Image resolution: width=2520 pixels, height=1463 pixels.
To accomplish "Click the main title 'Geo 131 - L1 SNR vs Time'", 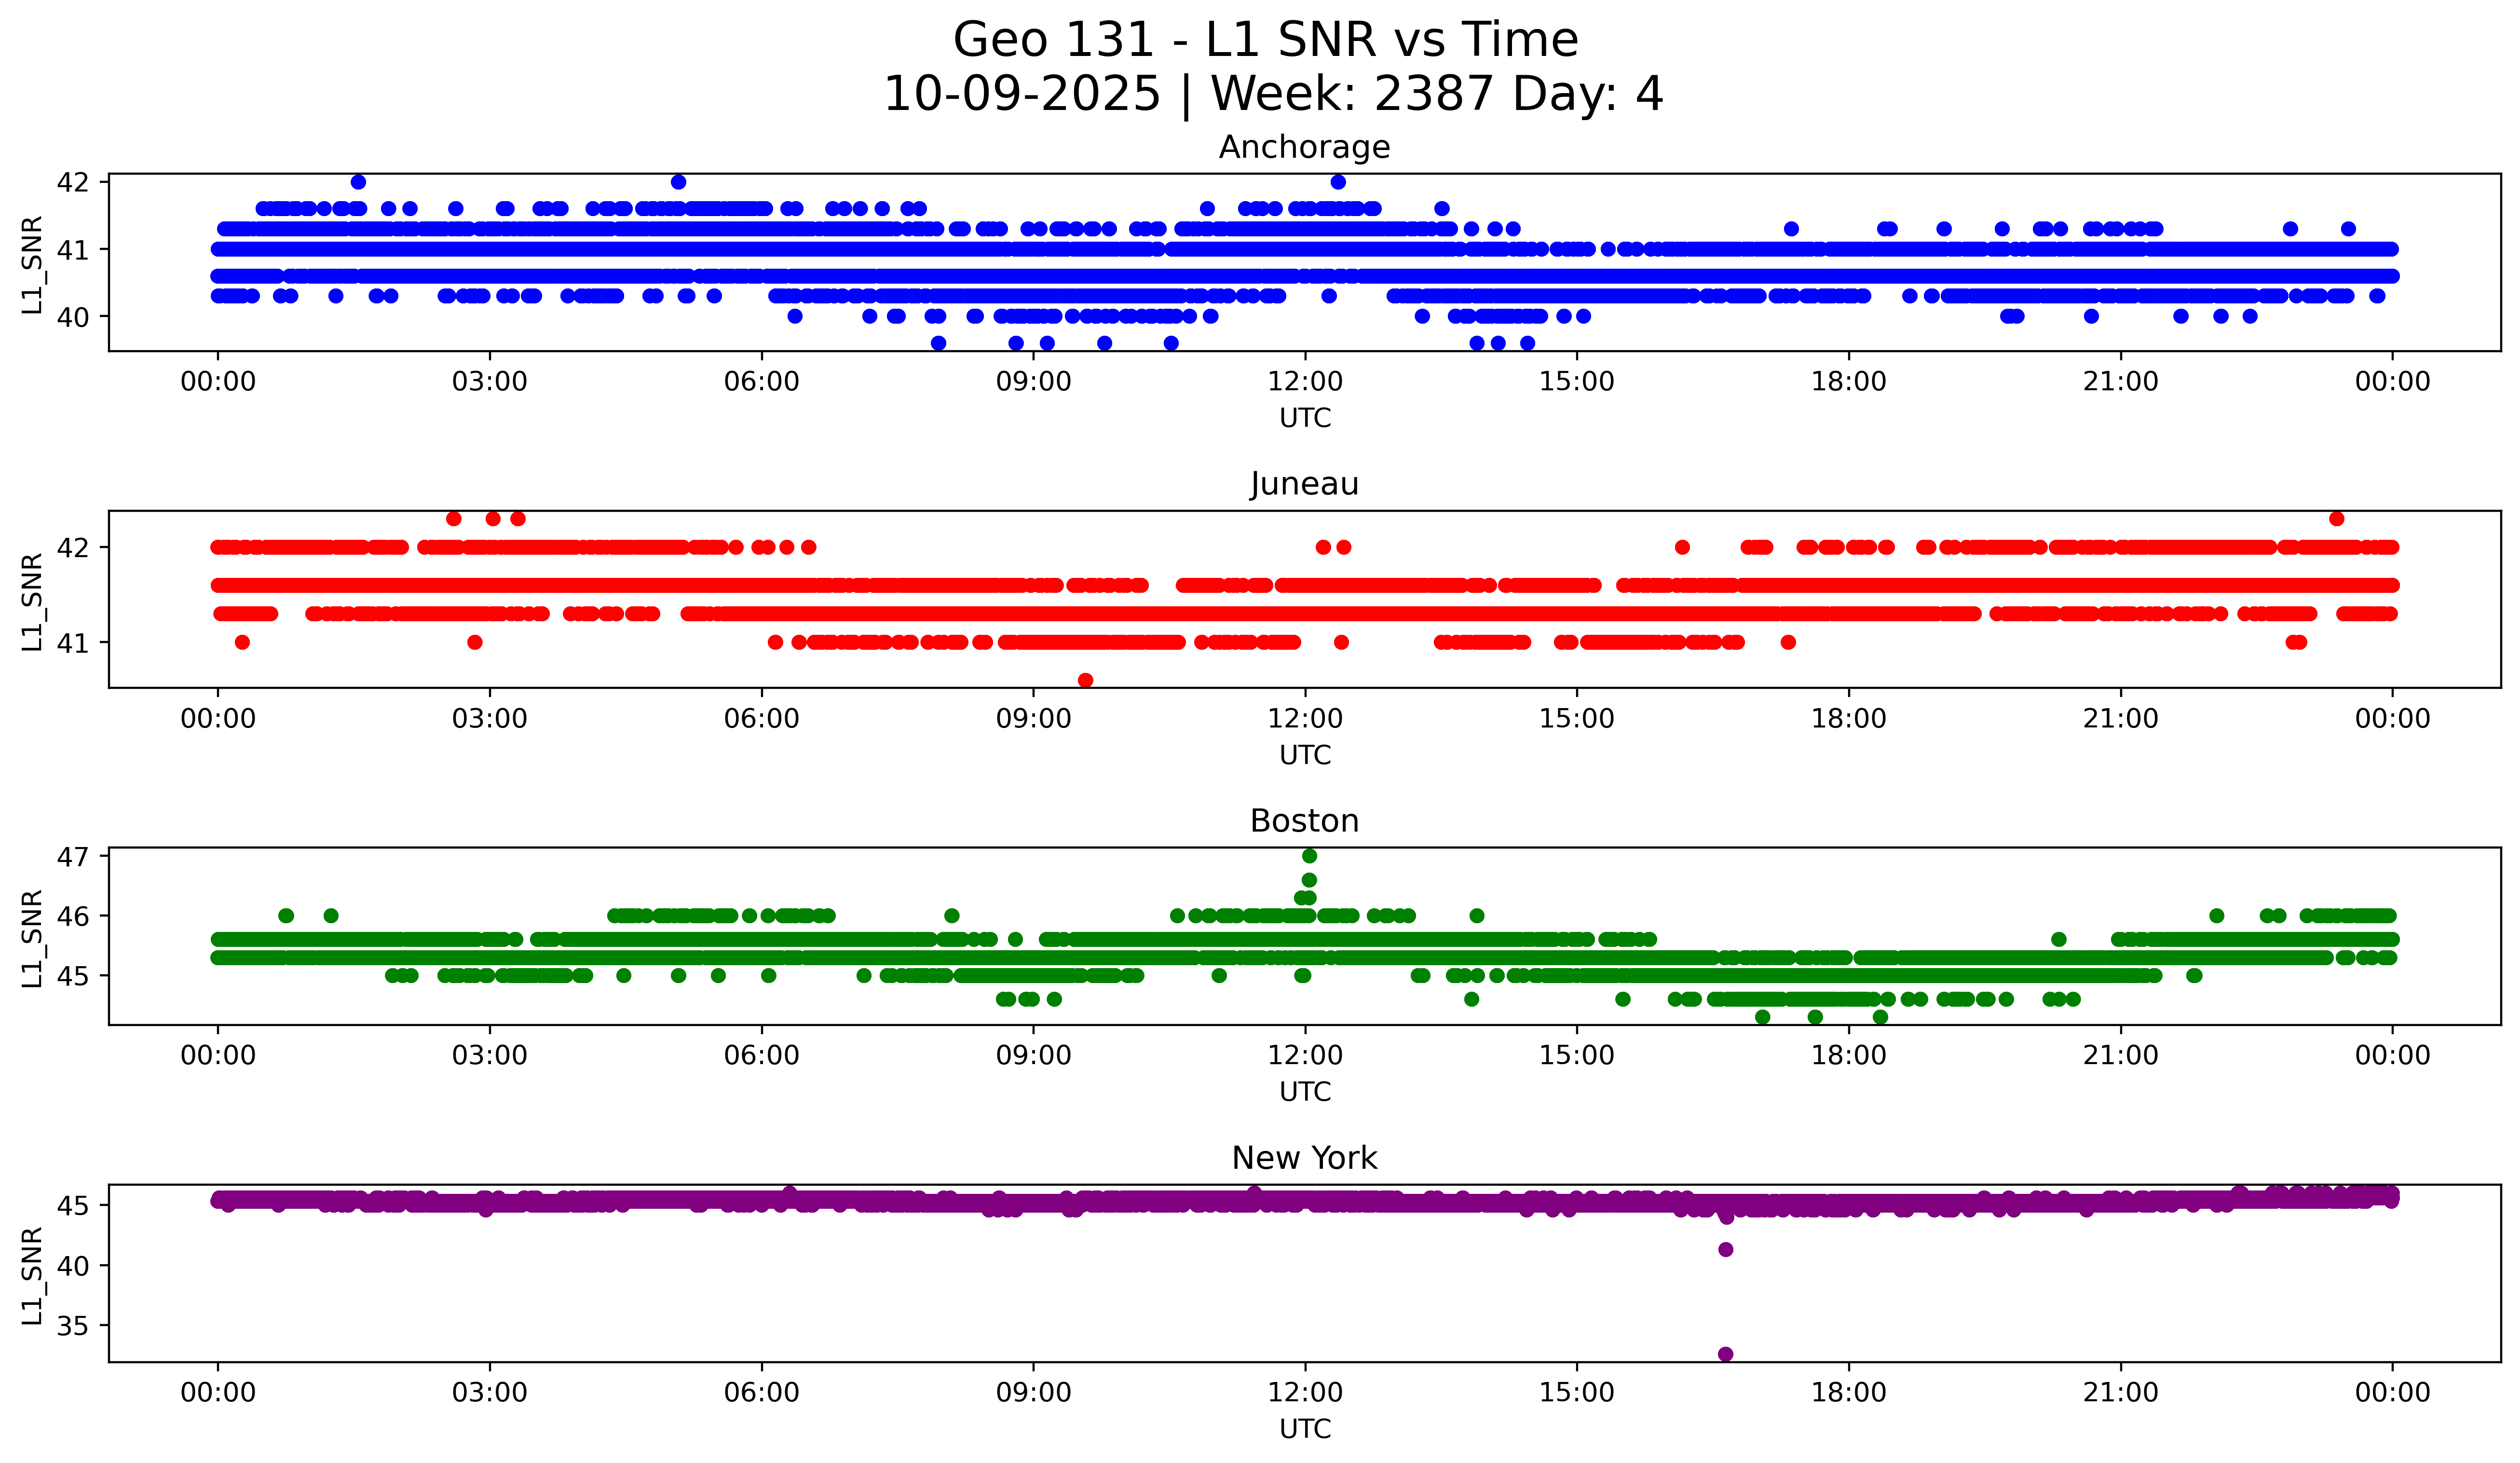I will 1265,41.
